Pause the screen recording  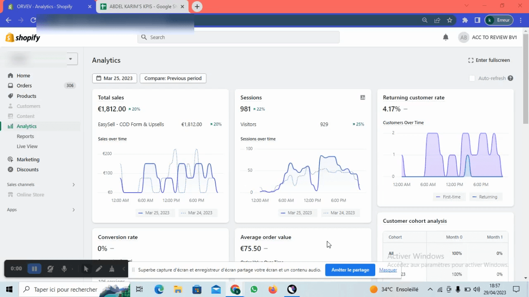tap(34, 269)
